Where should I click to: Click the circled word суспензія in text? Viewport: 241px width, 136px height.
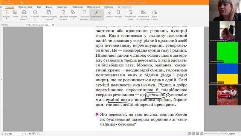[156, 95]
